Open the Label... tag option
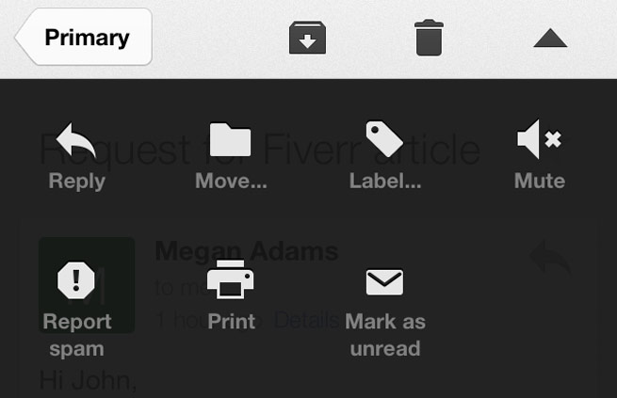 click(384, 138)
